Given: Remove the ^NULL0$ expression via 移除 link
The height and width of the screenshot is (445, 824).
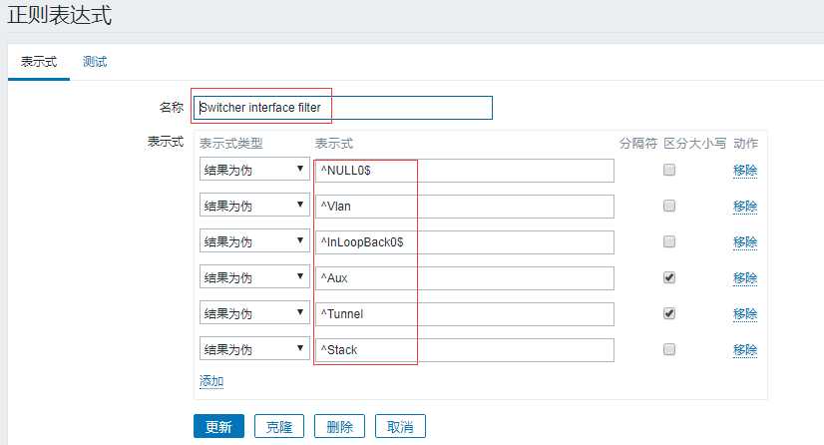Looking at the screenshot, I should pos(745,171).
